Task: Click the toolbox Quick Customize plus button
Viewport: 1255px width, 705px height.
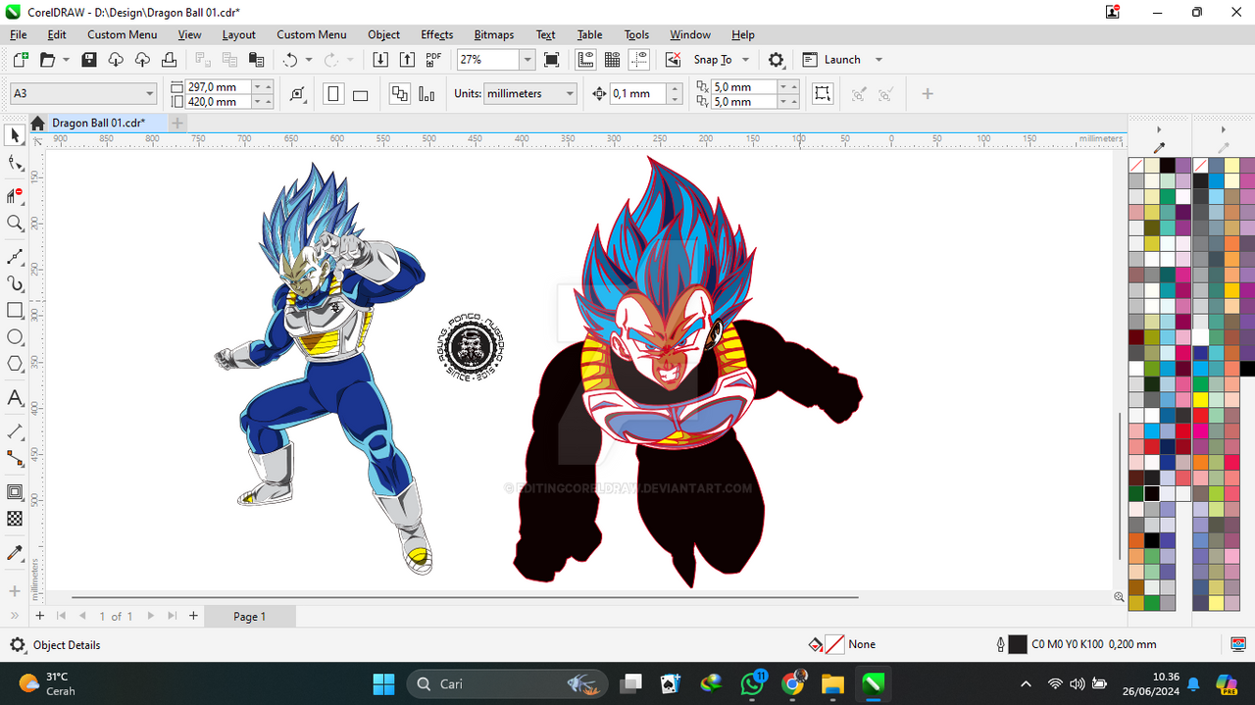Action: (15, 591)
